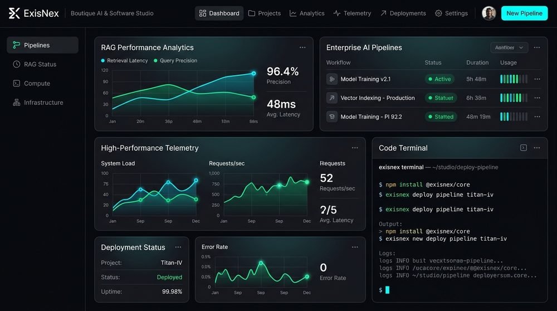This screenshot has height=311, width=557.
Task: Open High-Performance Telemetry options menu
Action: coord(355,148)
